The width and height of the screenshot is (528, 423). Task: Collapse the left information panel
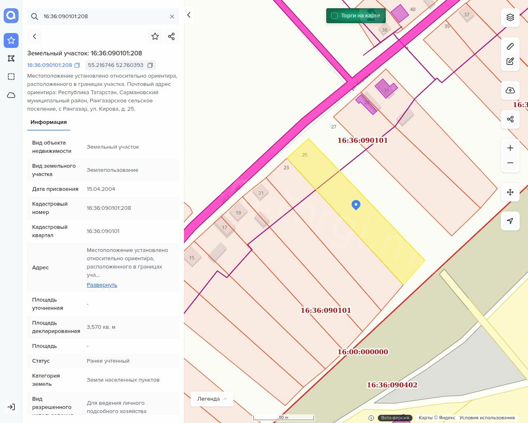point(189,15)
